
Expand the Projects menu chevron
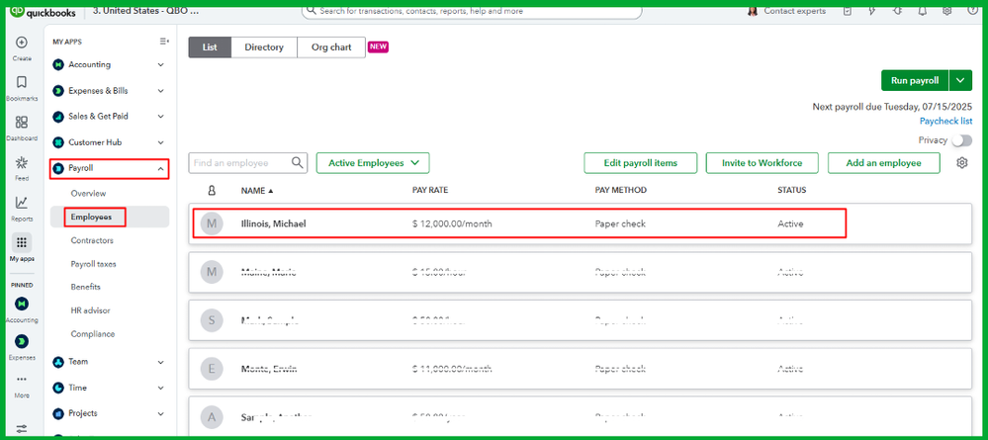pos(160,413)
